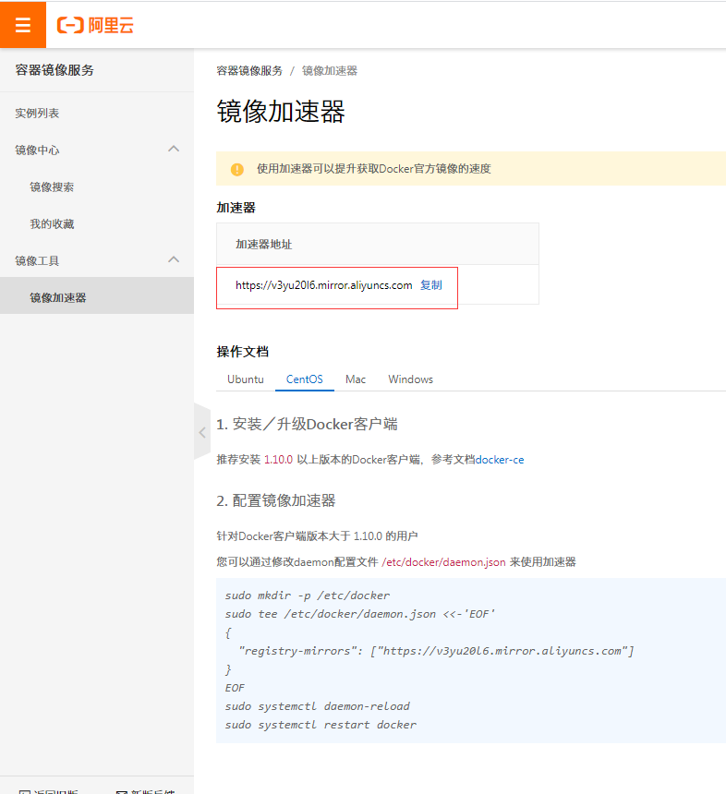Select 镜像加速器 sidebar item
The image size is (726, 794).
click(97, 297)
